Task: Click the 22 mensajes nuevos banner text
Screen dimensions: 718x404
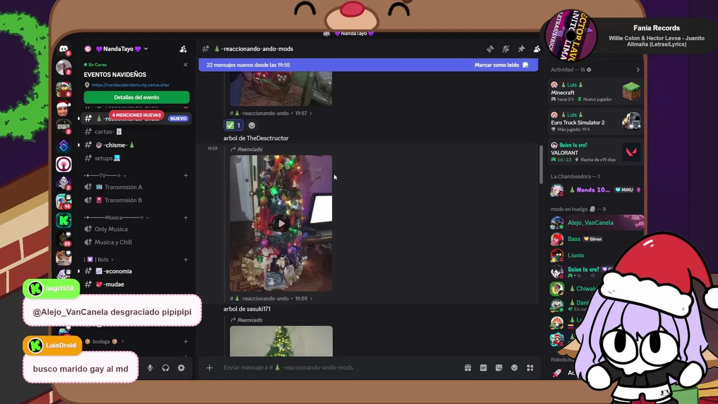Action: 248,65
